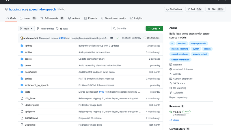This screenshot has width=231, height=130.
Task: Click the archive folder icon
Action: tap(22, 52)
